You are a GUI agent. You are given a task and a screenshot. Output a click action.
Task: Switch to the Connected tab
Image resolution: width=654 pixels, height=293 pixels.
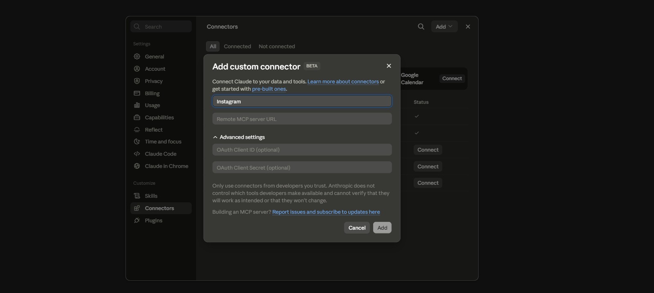click(x=237, y=46)
